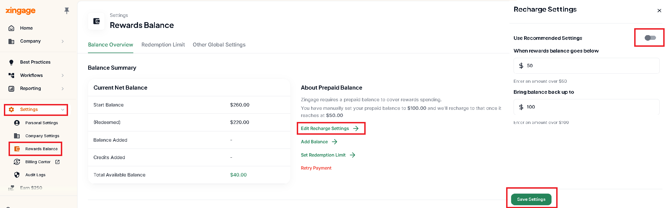The image size is (666, 208).
Task: Expand the Workflows submenu arrow
Action: 63,76
